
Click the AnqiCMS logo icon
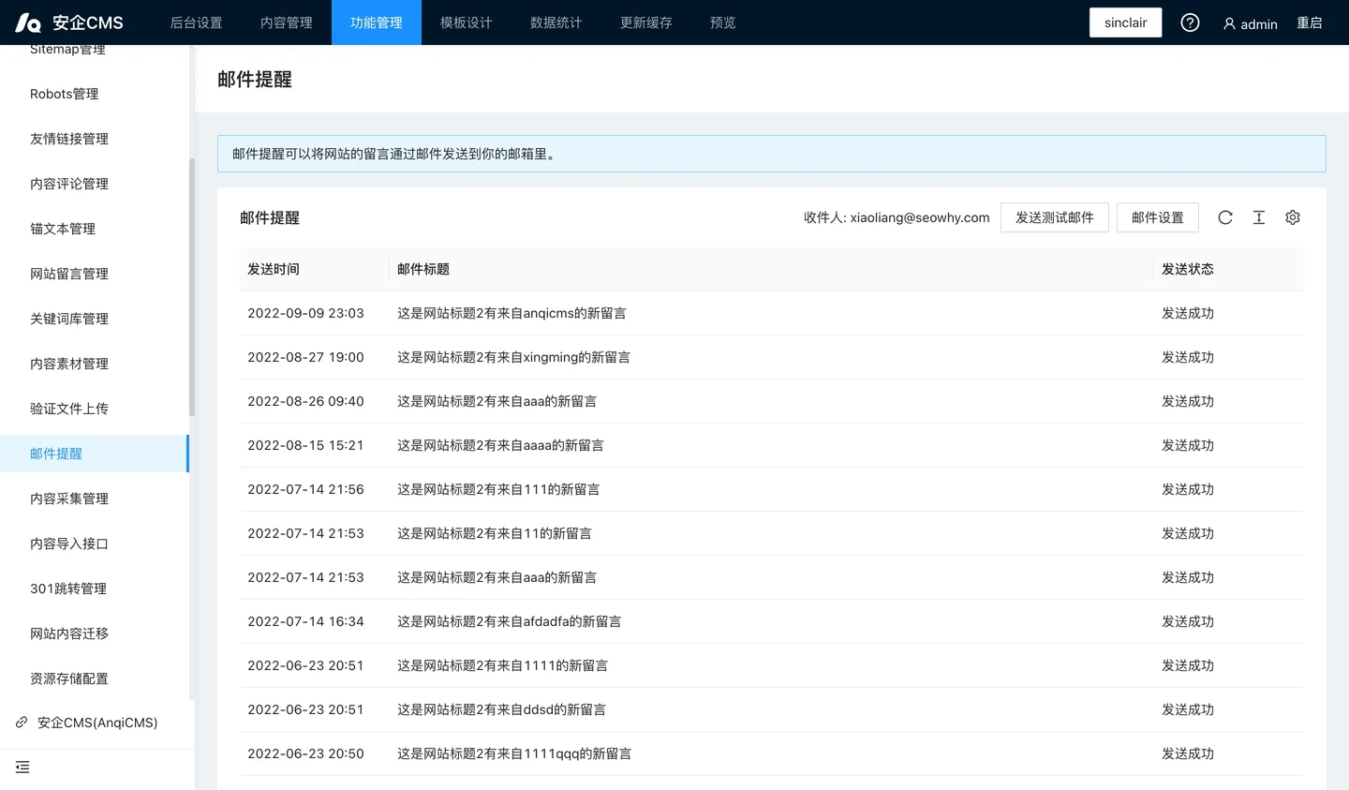pos(28,22)
